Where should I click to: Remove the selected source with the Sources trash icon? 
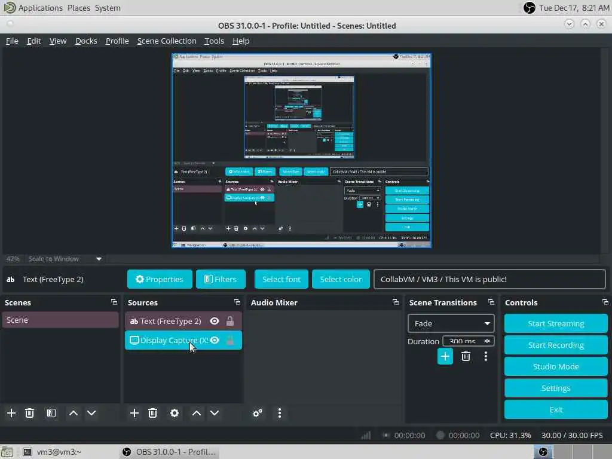pyautogui.click(x=152, y=413)
